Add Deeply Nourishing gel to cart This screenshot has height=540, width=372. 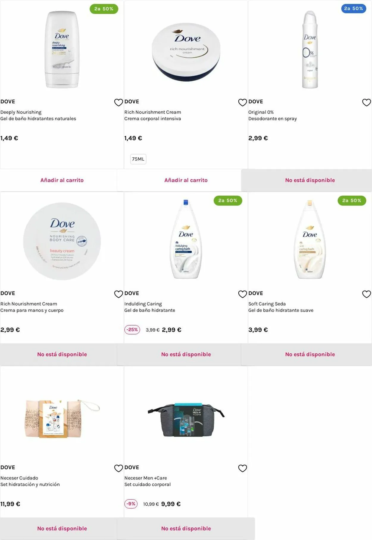tap(62, 180)
